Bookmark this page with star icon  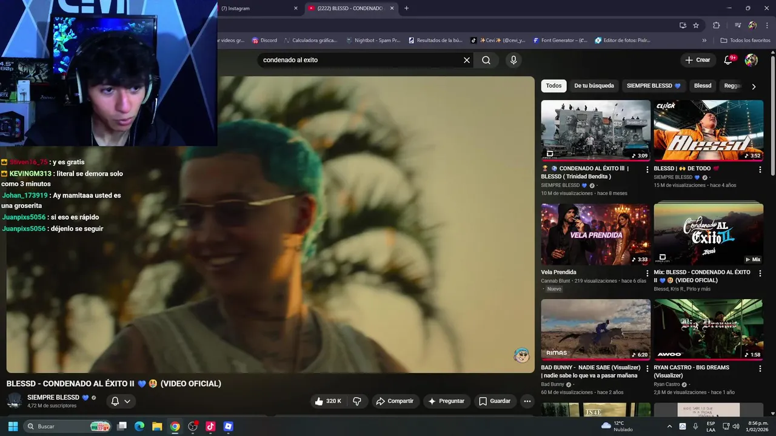click(x=696, y=25)
